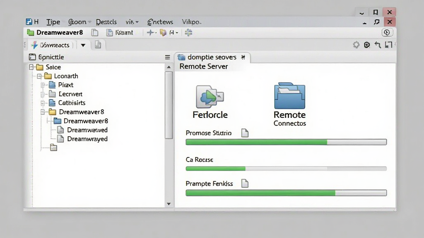Open the H dropdown arrow in toolbar

tap(177, 33)
